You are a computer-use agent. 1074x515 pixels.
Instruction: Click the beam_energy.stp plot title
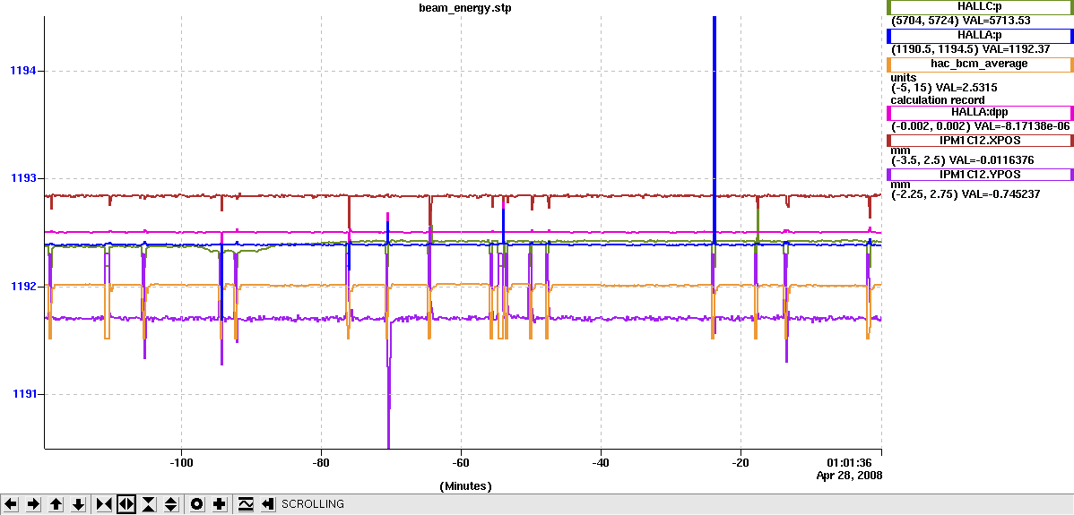coord(465,8)
